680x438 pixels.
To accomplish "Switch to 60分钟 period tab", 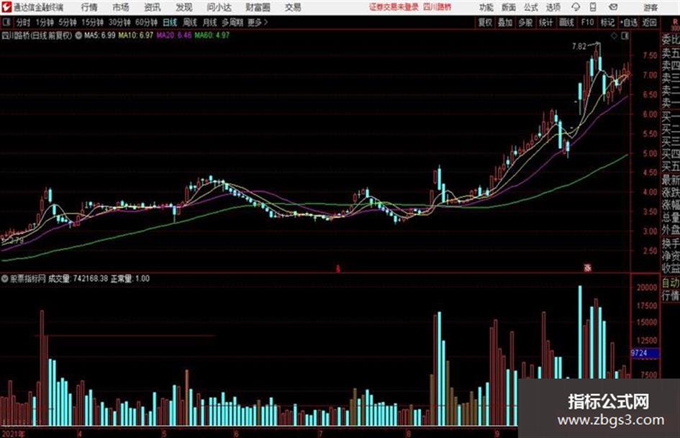I will coord(146,22).
